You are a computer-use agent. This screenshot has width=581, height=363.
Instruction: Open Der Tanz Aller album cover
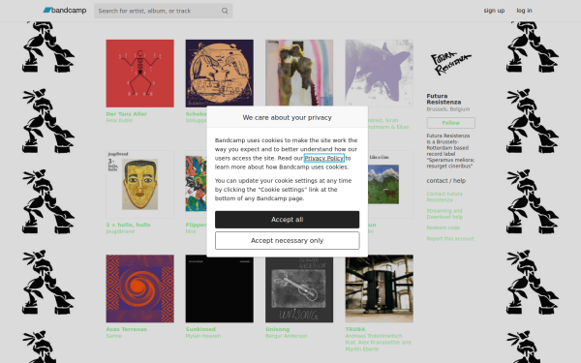(x=139, y=74)
